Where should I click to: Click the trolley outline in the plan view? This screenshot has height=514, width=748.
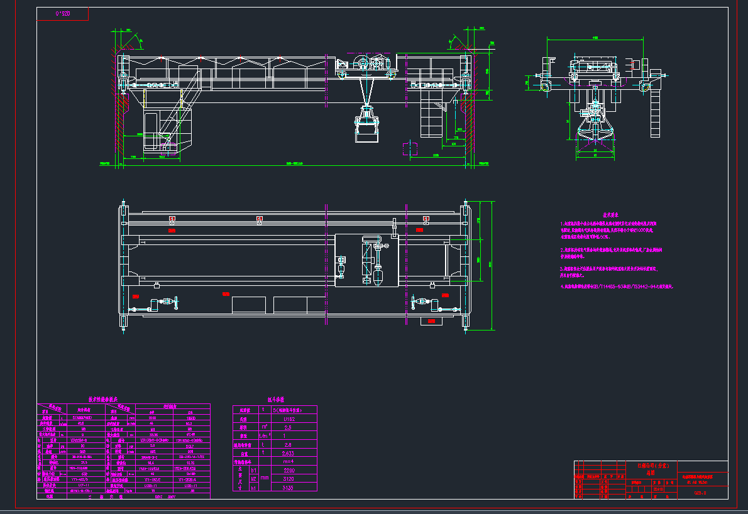[367, 260]
